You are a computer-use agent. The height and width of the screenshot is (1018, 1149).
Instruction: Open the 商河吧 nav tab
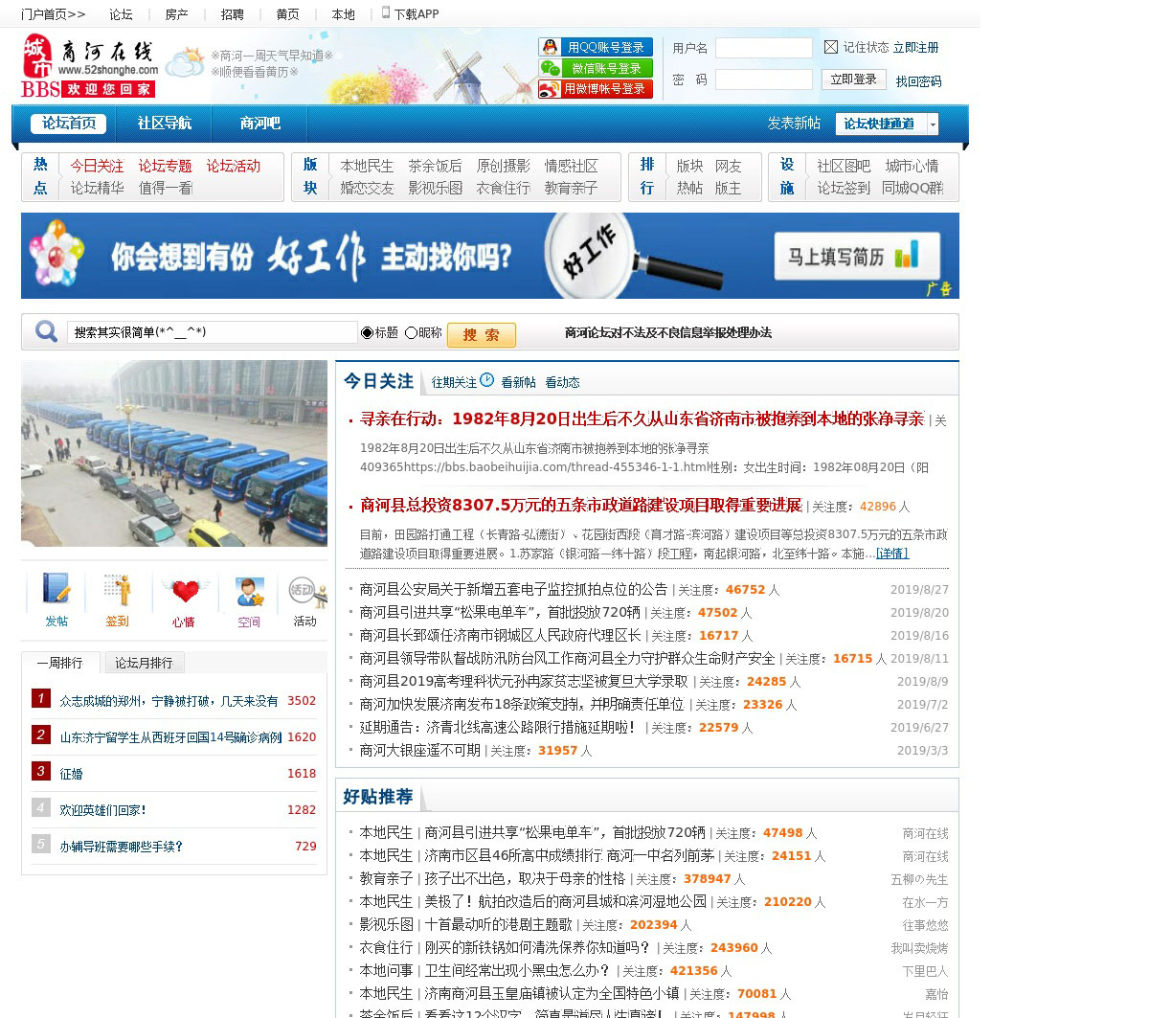[259, 124]
